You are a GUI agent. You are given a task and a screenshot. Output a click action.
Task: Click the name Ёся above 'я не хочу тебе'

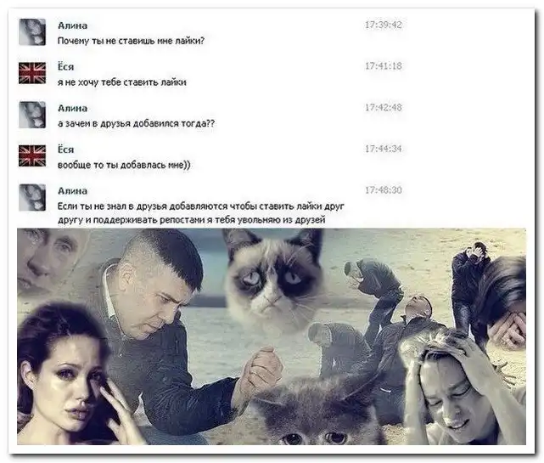click(65, 66)
